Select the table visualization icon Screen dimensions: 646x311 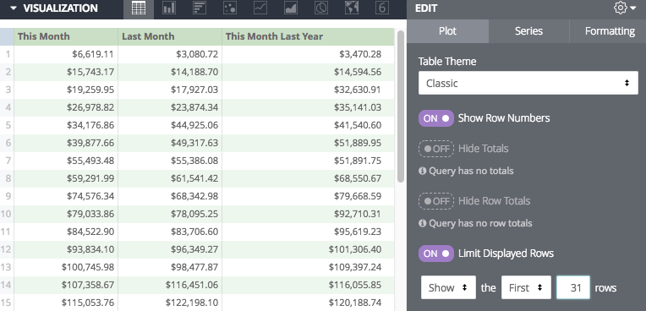[139, 8]
